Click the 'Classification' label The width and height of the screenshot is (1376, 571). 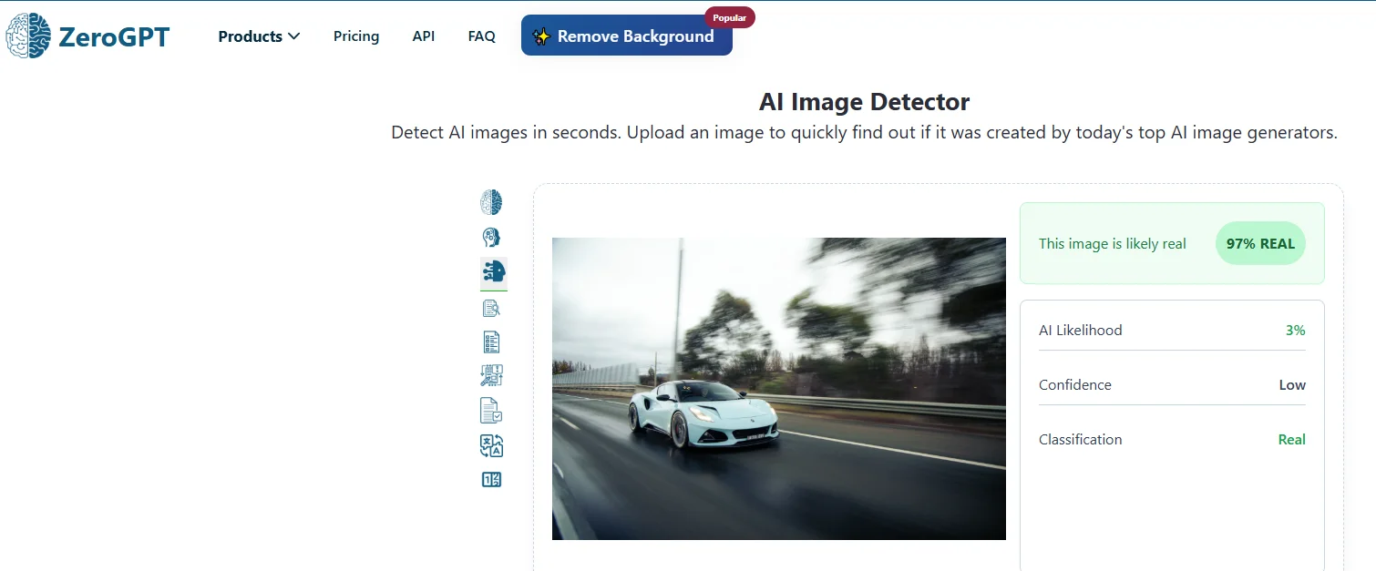(1081, 440)
